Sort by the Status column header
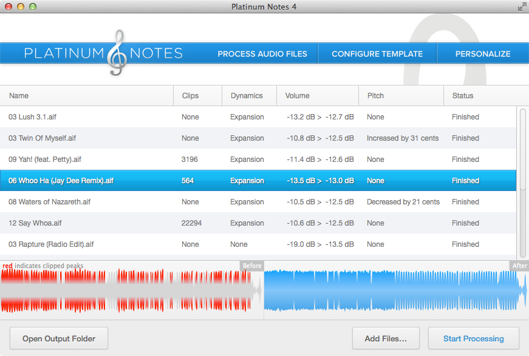This screenshot has width=529, height=356. click(x=462, y=96)
